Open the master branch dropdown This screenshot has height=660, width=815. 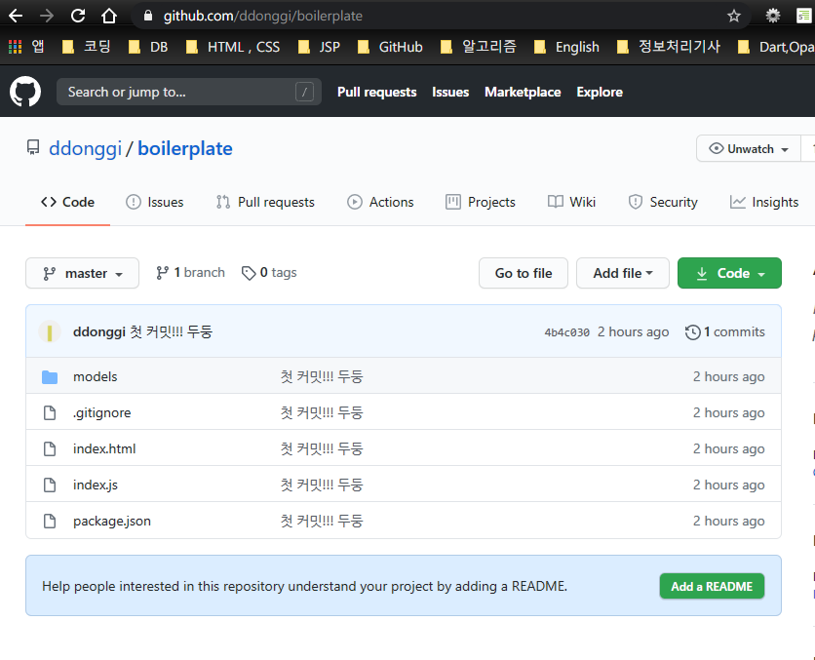click(82, 273)
